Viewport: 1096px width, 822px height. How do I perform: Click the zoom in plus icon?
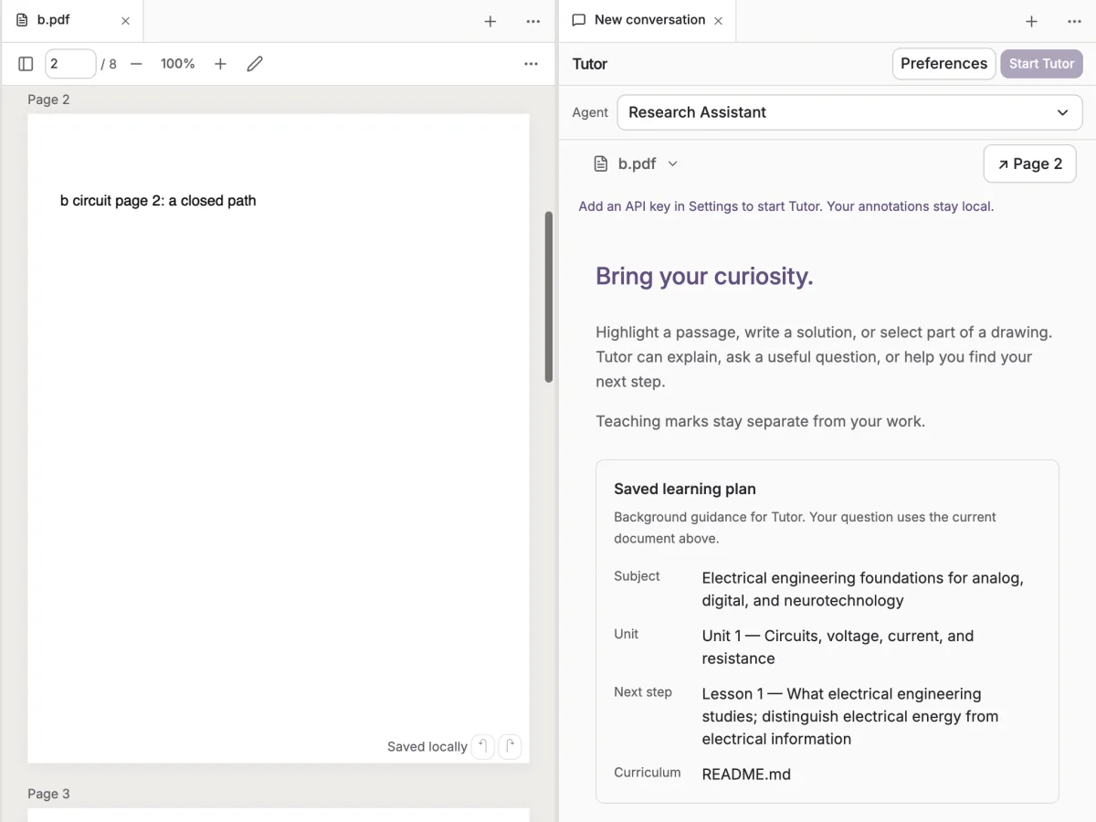(220, 64)
